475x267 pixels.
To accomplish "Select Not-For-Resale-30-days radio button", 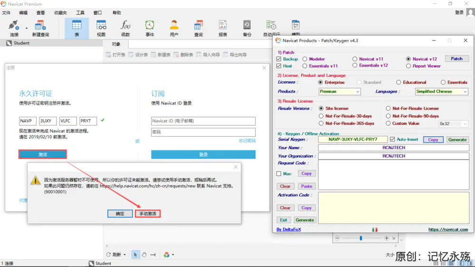I will pos(321,116).
